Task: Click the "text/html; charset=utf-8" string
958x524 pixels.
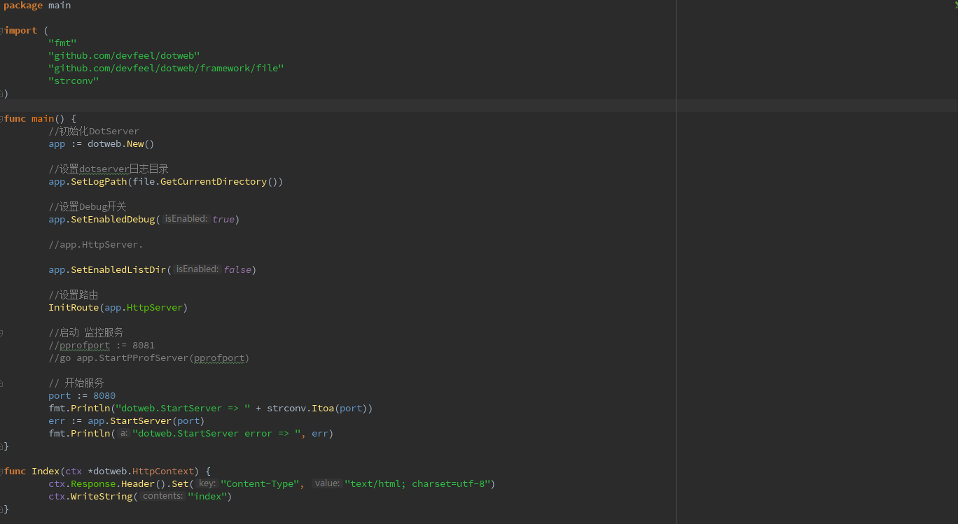Action: (x=417, y=483)
